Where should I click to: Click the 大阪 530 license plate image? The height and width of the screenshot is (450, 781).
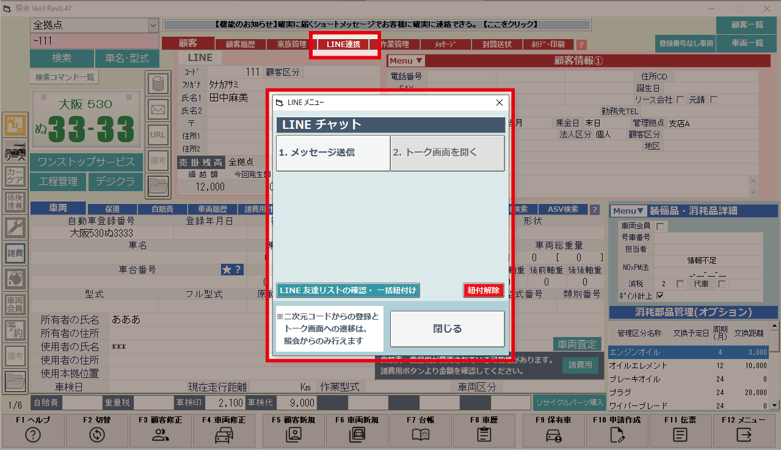point(86,120)
